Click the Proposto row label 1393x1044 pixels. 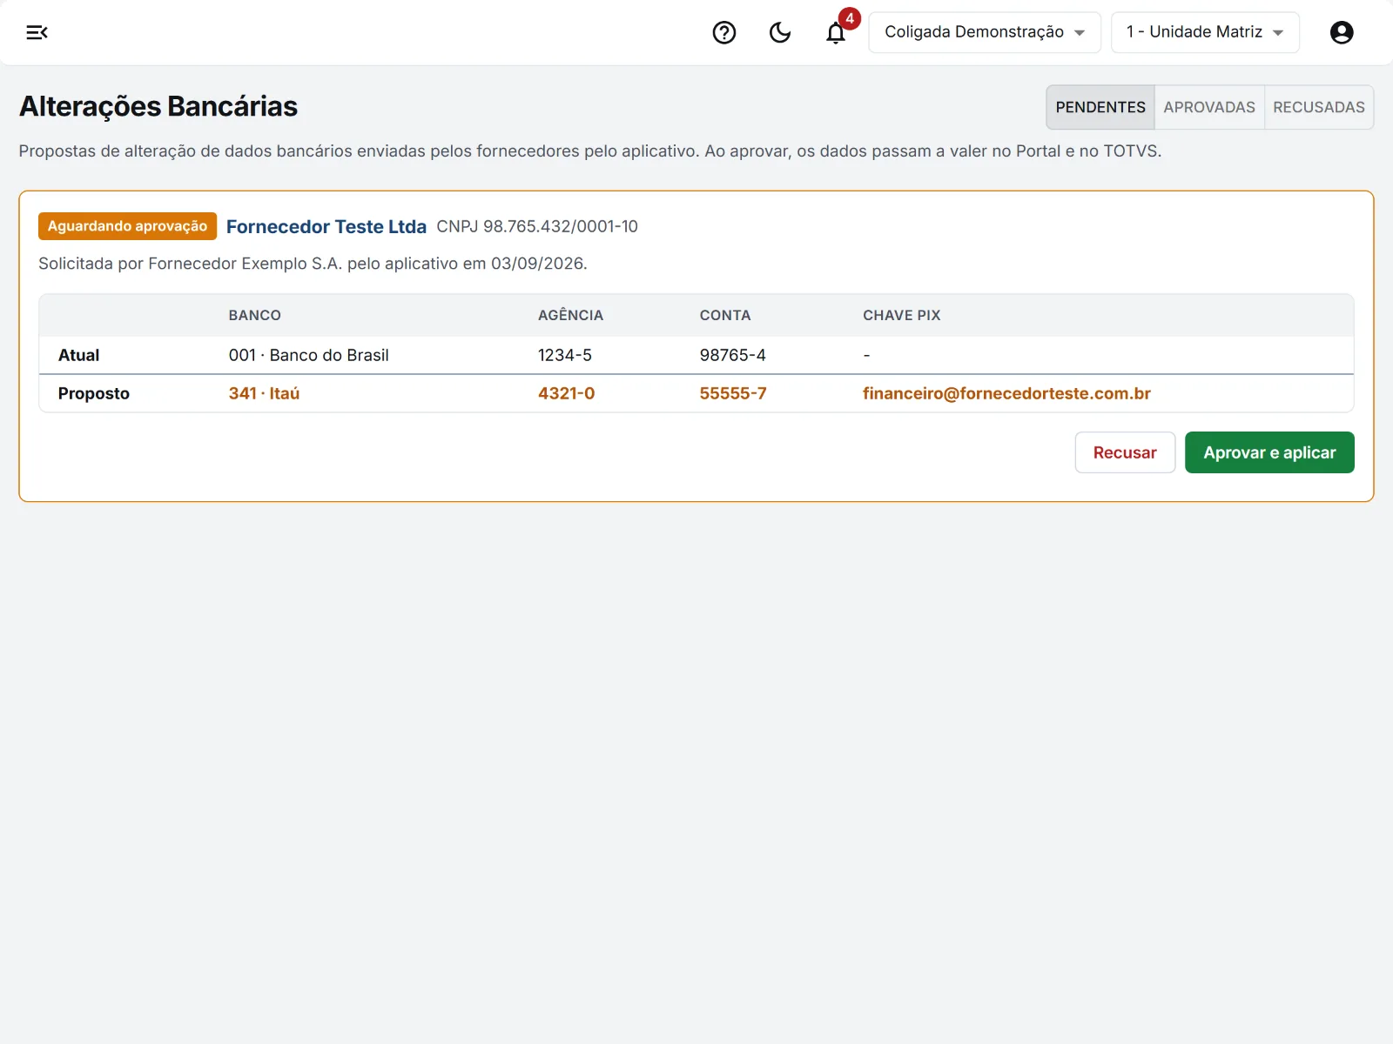(94, 393)
